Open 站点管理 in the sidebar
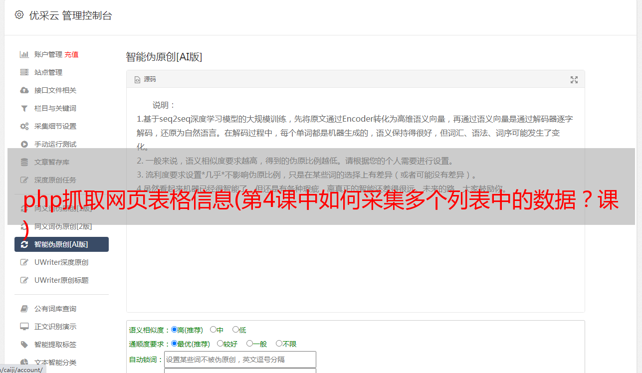Image resolution: width=642 pixels, height=373 pixels. tap(48, 72)
